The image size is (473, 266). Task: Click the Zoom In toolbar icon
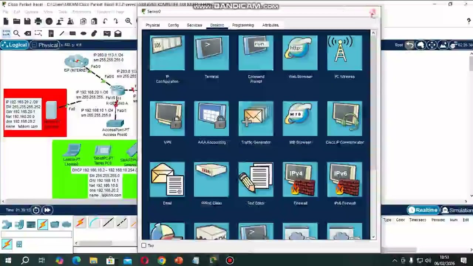128,21
